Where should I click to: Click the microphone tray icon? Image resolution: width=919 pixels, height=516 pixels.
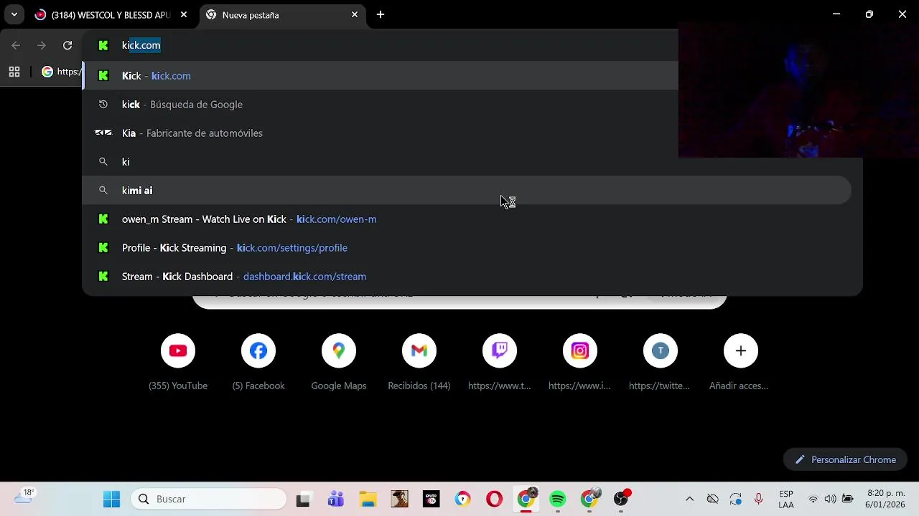(x=758, y=499)
